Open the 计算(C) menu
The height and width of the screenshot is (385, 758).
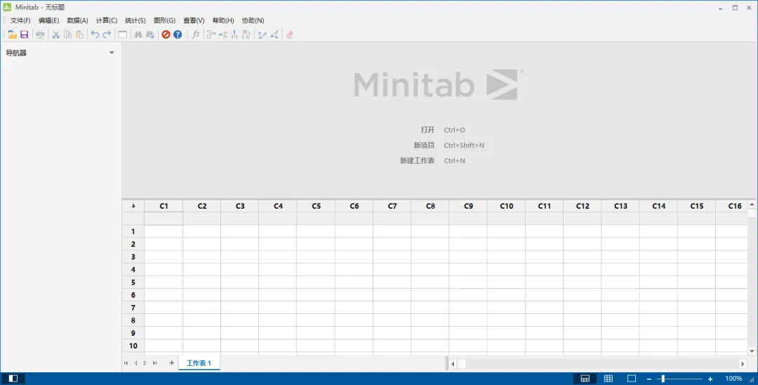coord(107,20)
